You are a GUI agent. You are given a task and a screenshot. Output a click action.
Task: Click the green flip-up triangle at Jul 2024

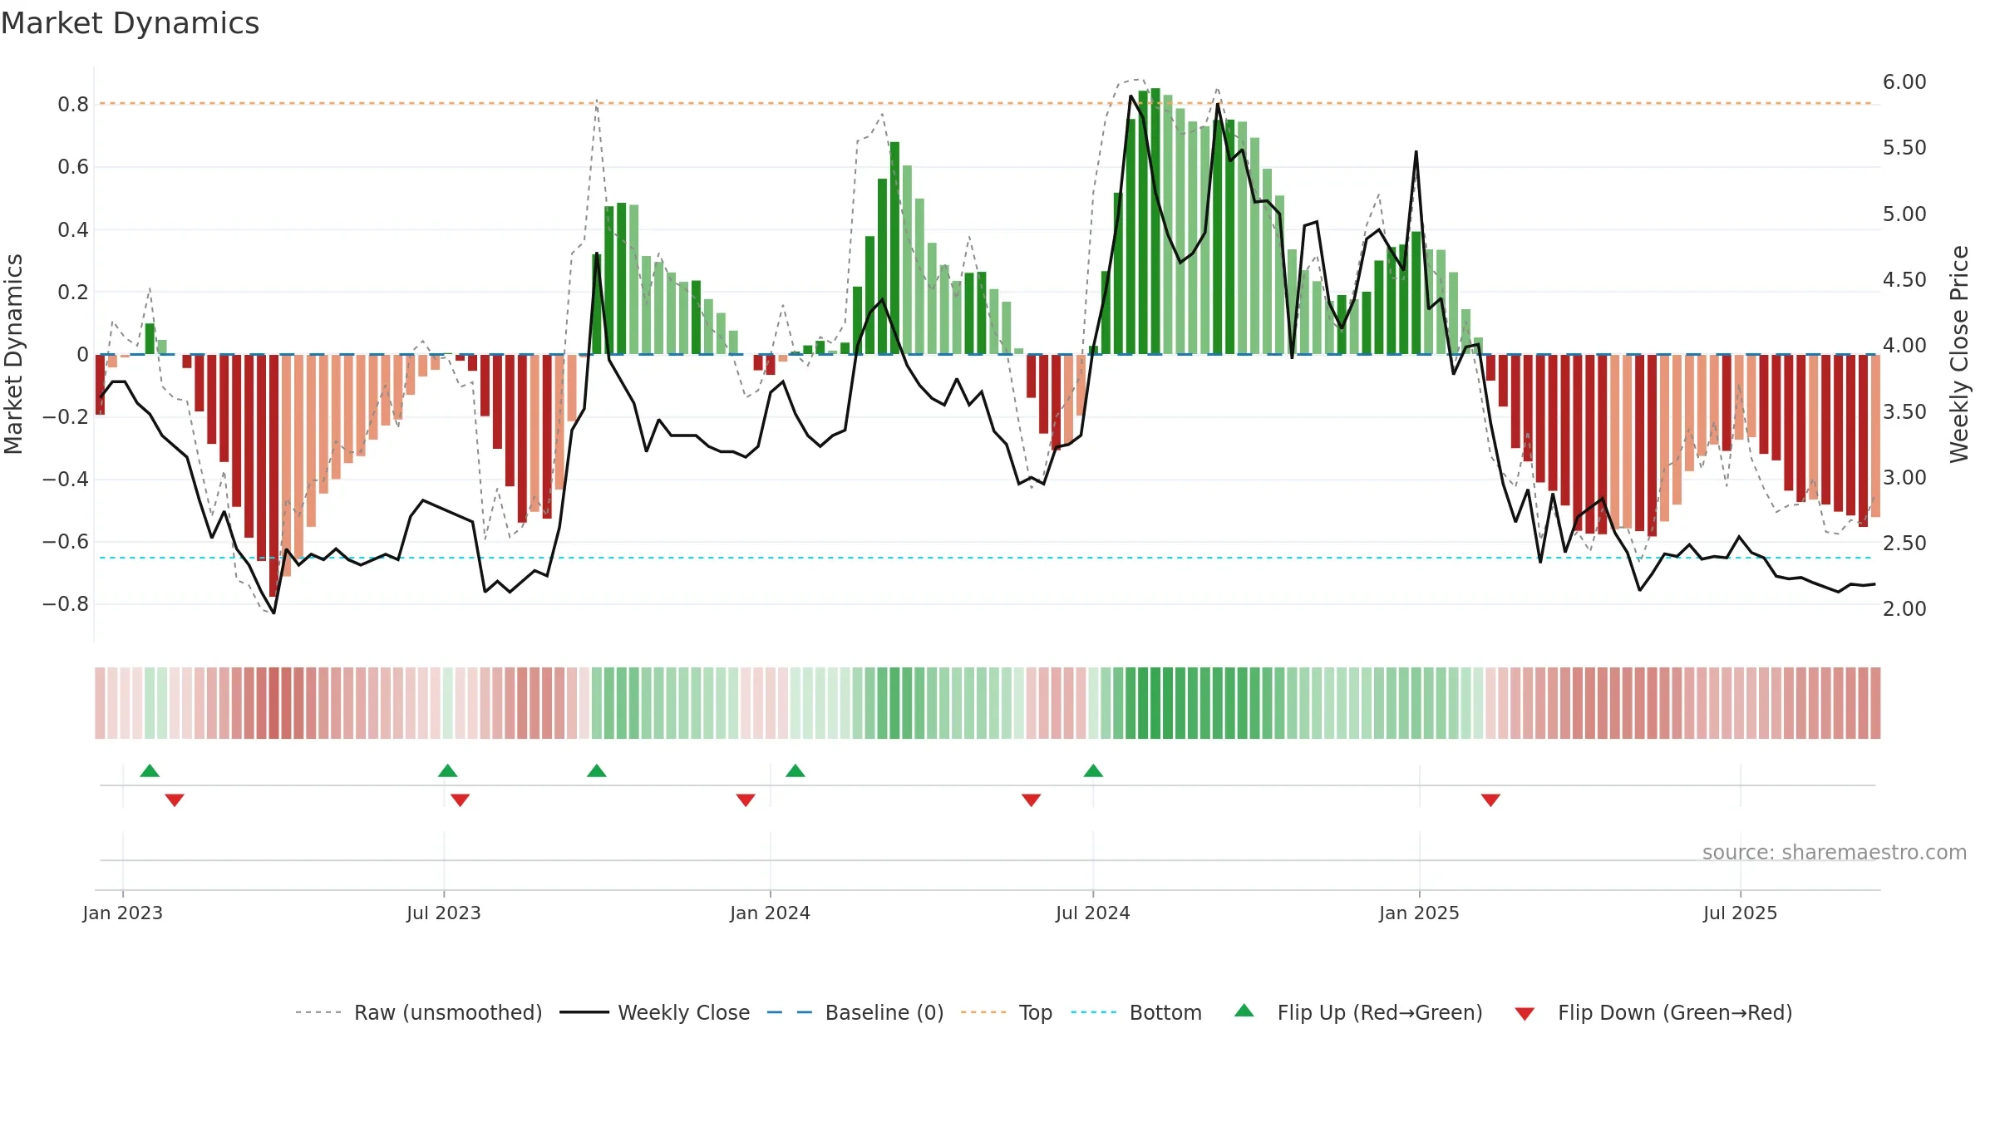[x=1094, y=771]
